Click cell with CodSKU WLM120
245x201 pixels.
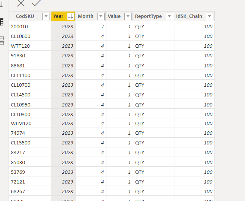[30, 123]
